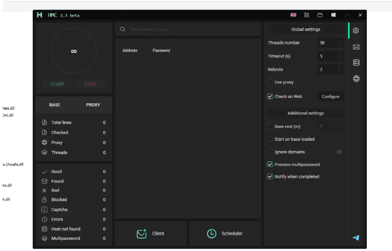Open Configure for Check on Web
Image resolution: width=392 pixels, height=251 pixels.
pyautogui.click(x=330, y=96)
